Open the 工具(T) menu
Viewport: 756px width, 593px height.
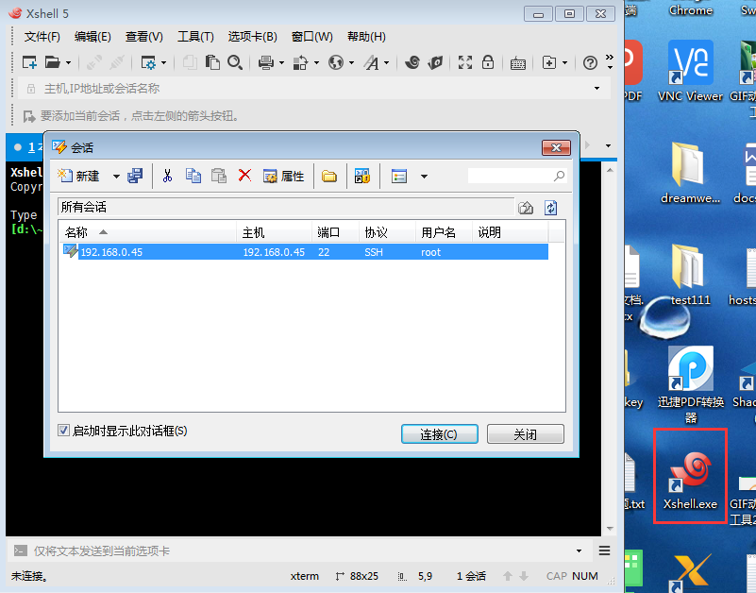click(x=195, y=37)
